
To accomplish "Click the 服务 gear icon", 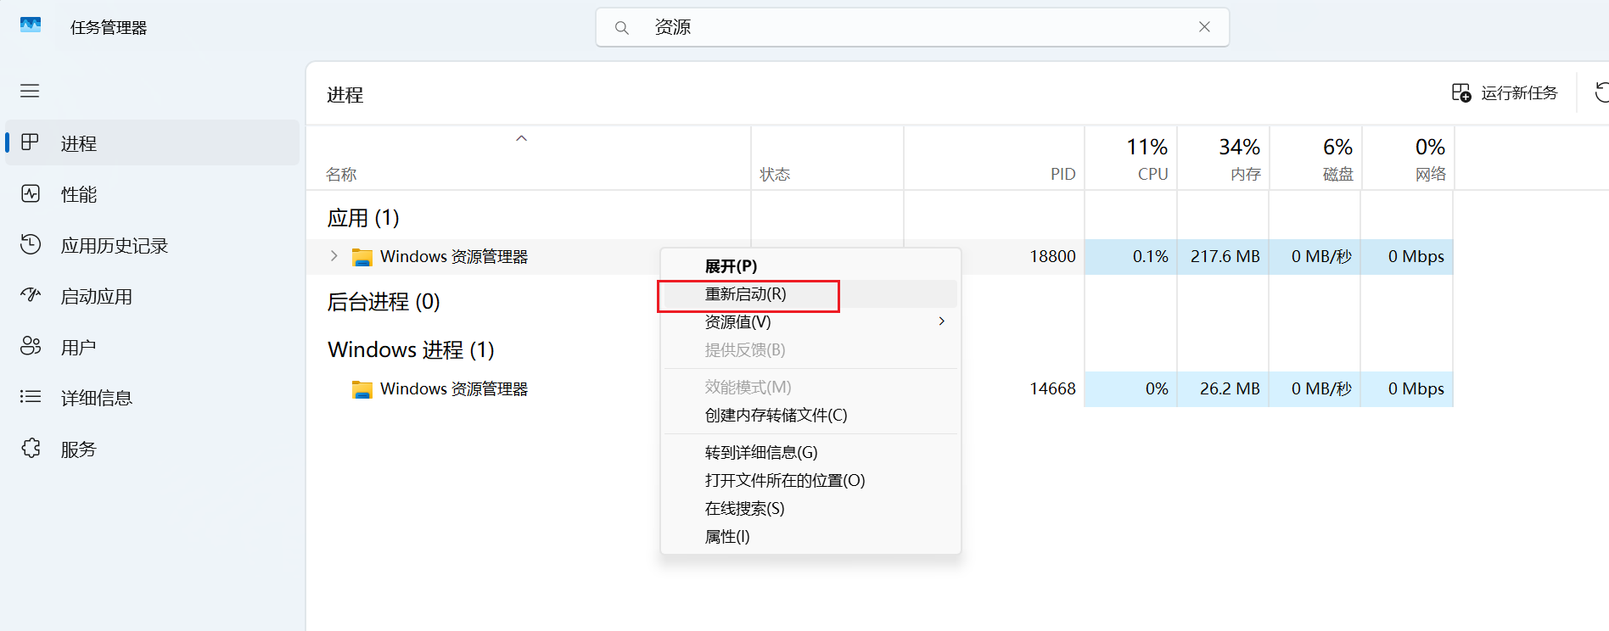I will (31, 448).
